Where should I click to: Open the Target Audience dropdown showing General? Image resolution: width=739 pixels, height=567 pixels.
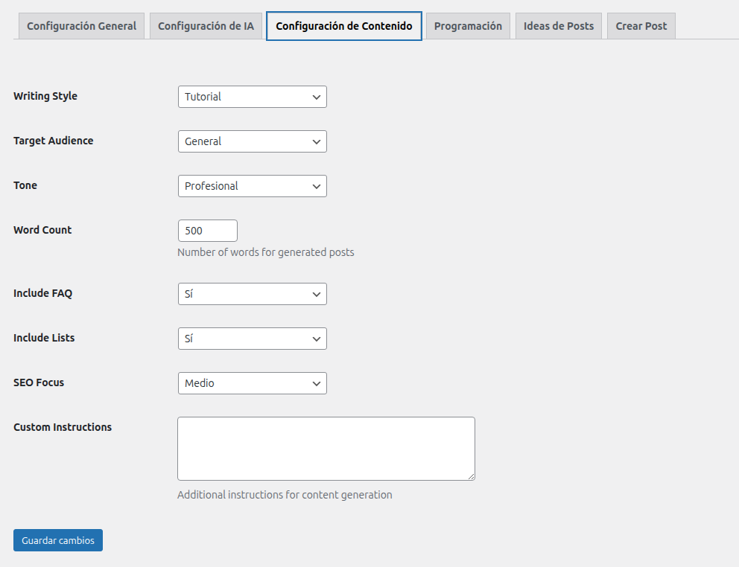pos(252,141)
